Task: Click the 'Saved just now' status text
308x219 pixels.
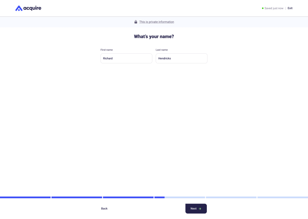Action: click(x=274, y=8)
